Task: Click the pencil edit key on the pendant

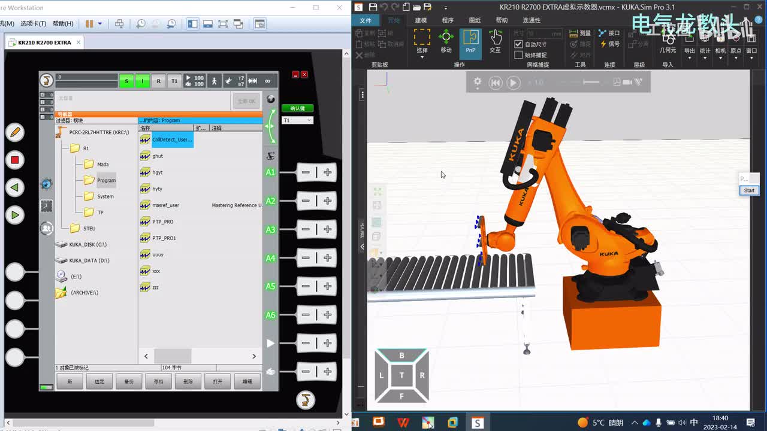Action: (x=15, y=132)
